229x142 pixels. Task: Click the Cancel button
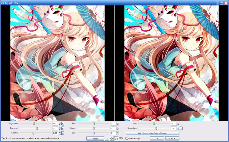pyautogui.click(x=172, y=138)
